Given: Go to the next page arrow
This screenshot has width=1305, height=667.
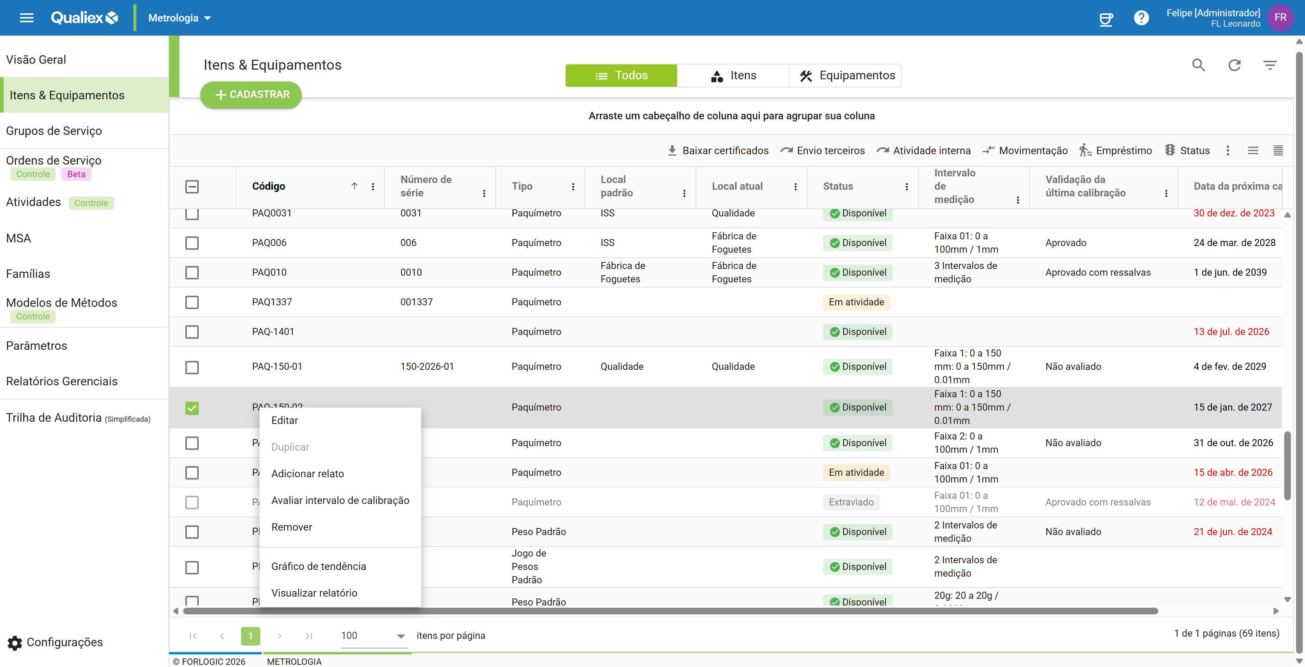Looking at the screenshot, I should [x=279, y=636].
